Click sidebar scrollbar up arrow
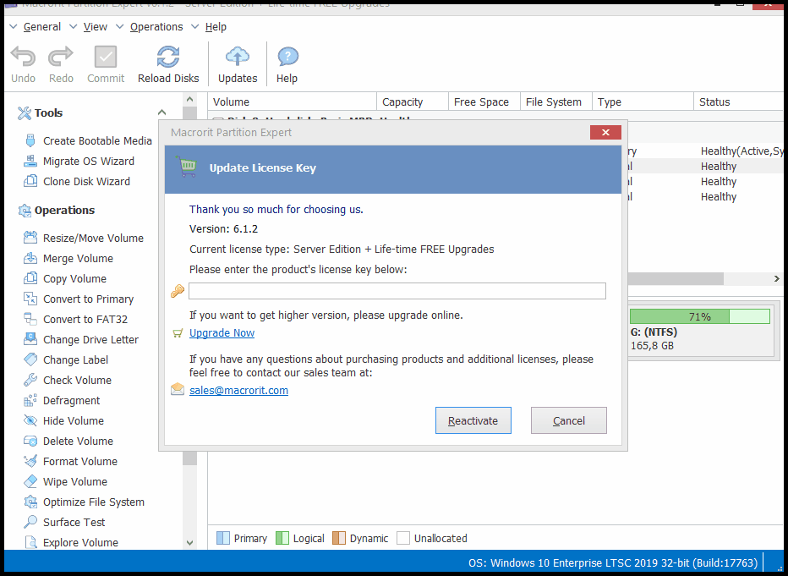 (189, 100)
